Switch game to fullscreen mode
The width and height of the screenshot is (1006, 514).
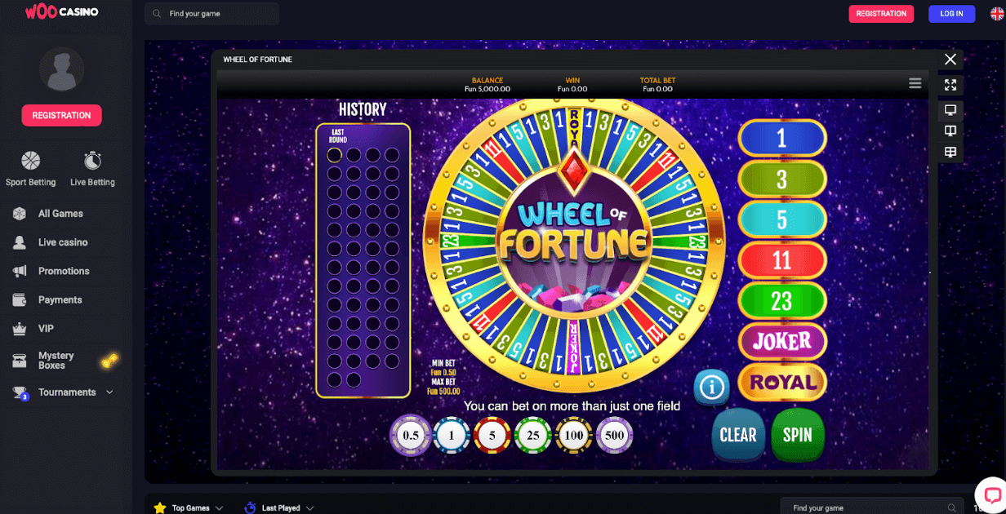pyautogui.click(x=950, y=84)
